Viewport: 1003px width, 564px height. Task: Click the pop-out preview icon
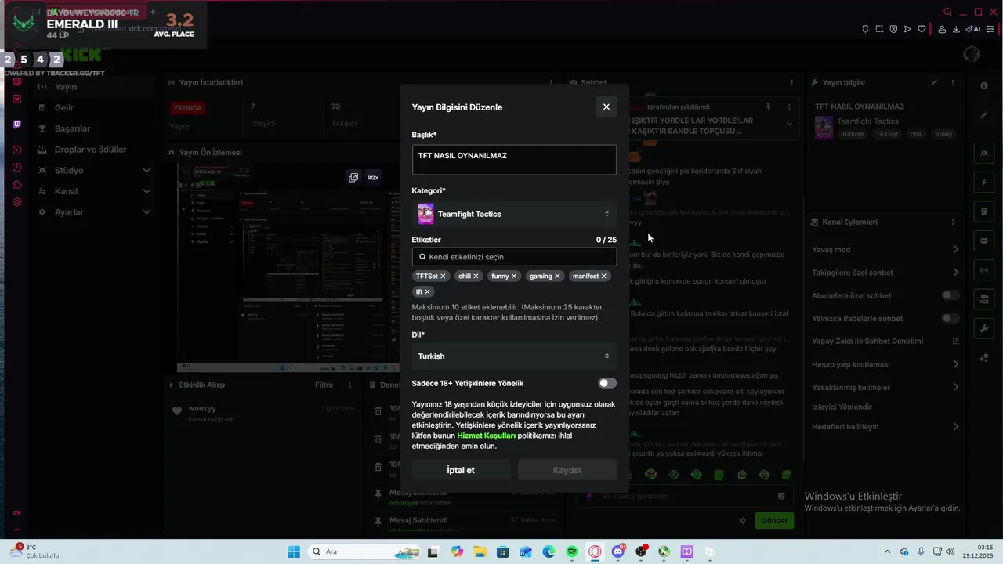pyautogui.click(x=353, y=178)
